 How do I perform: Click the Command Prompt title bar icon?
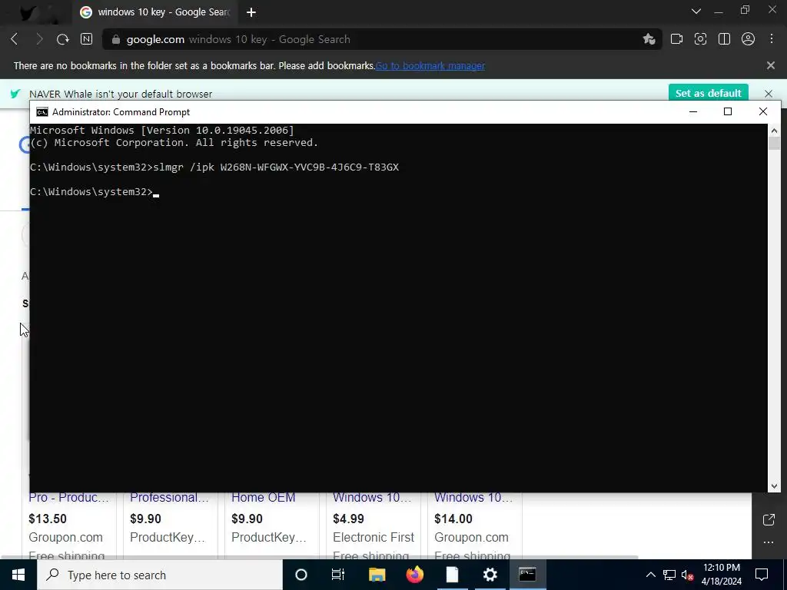42,112
